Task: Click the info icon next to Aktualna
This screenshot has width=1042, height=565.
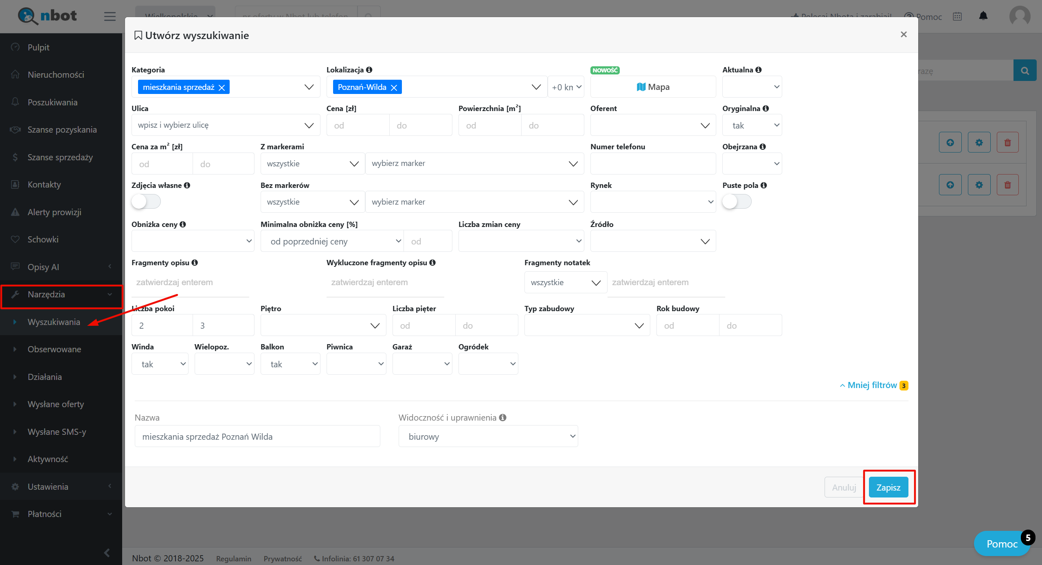Action: coord(758,70)
